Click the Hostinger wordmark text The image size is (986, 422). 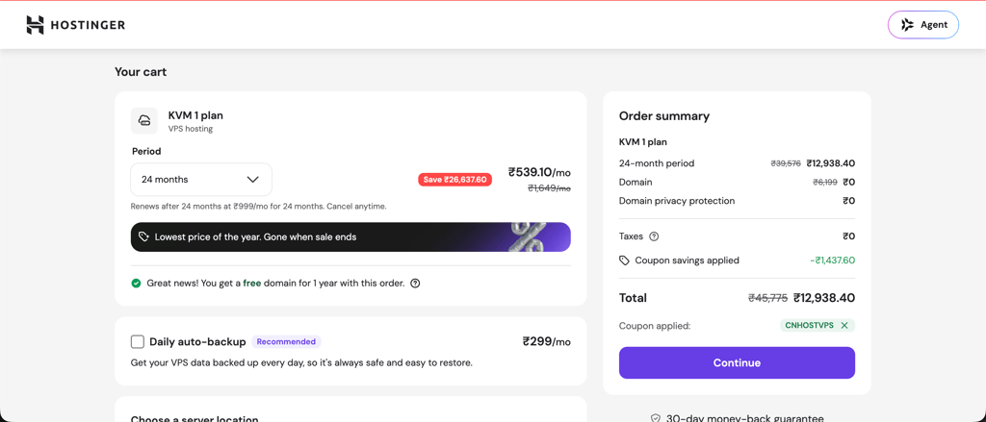[x=88, y=25]
